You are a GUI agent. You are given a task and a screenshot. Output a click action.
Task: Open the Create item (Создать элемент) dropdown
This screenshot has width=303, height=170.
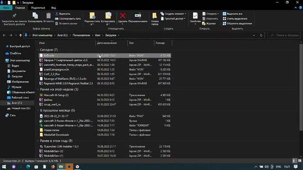click(x=173, y=14)
